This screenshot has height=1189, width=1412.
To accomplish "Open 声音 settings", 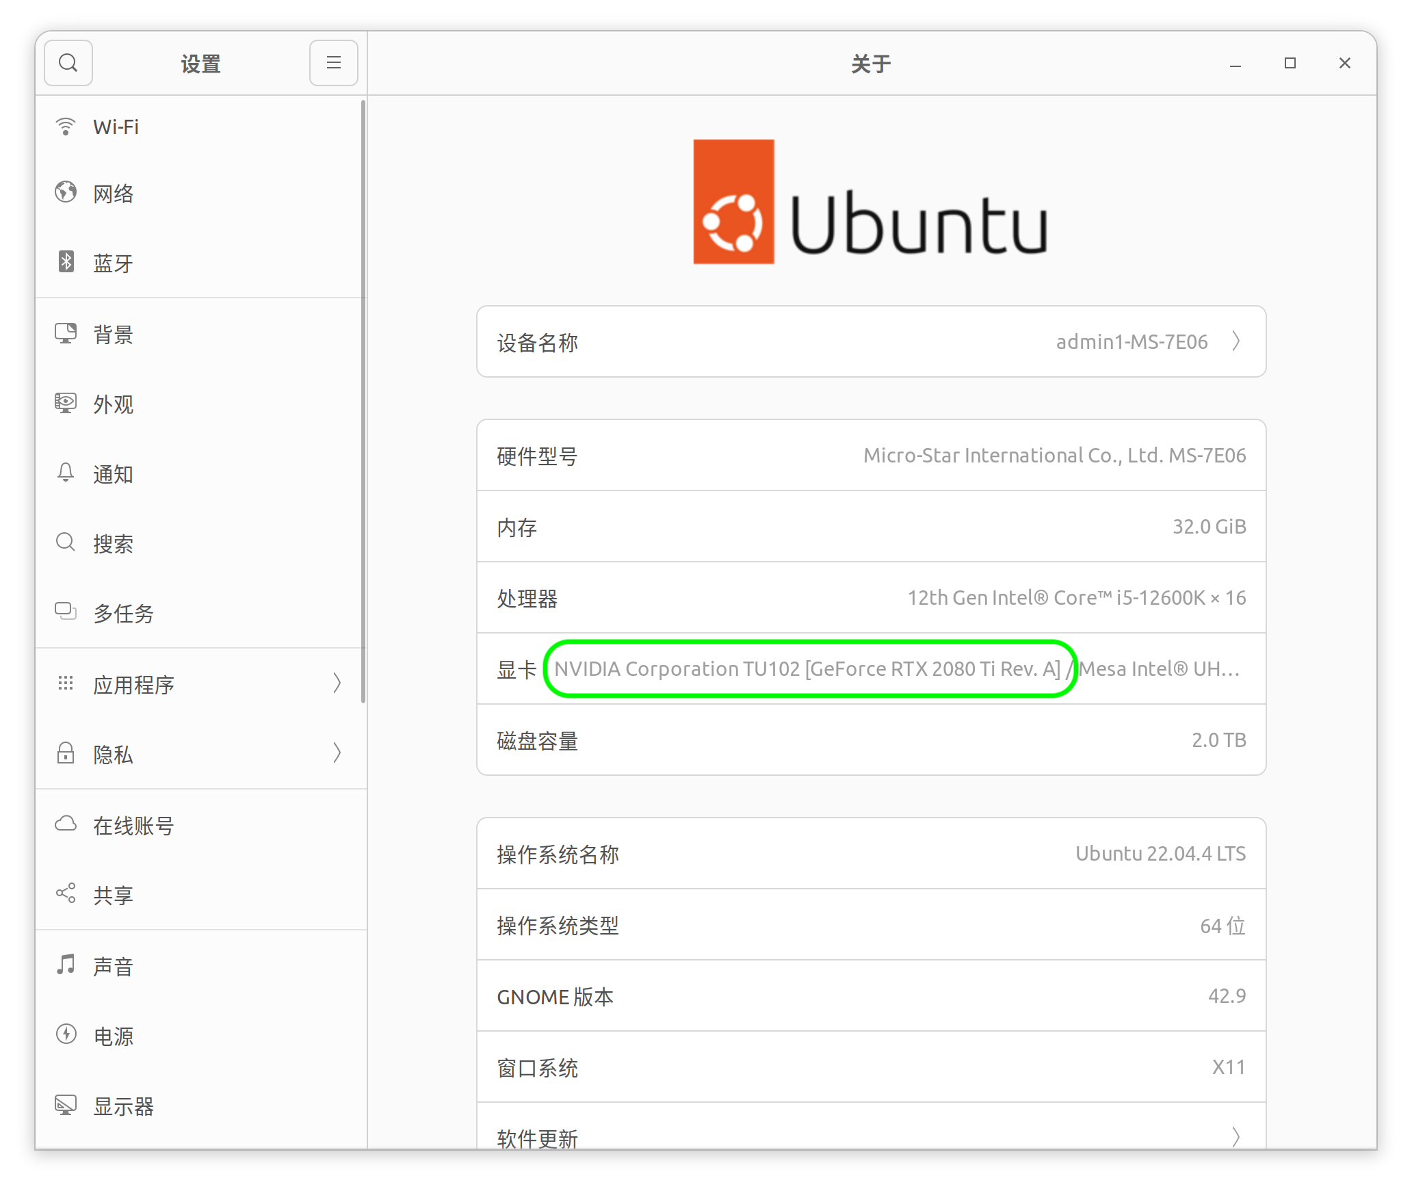I will coord(200,967).
